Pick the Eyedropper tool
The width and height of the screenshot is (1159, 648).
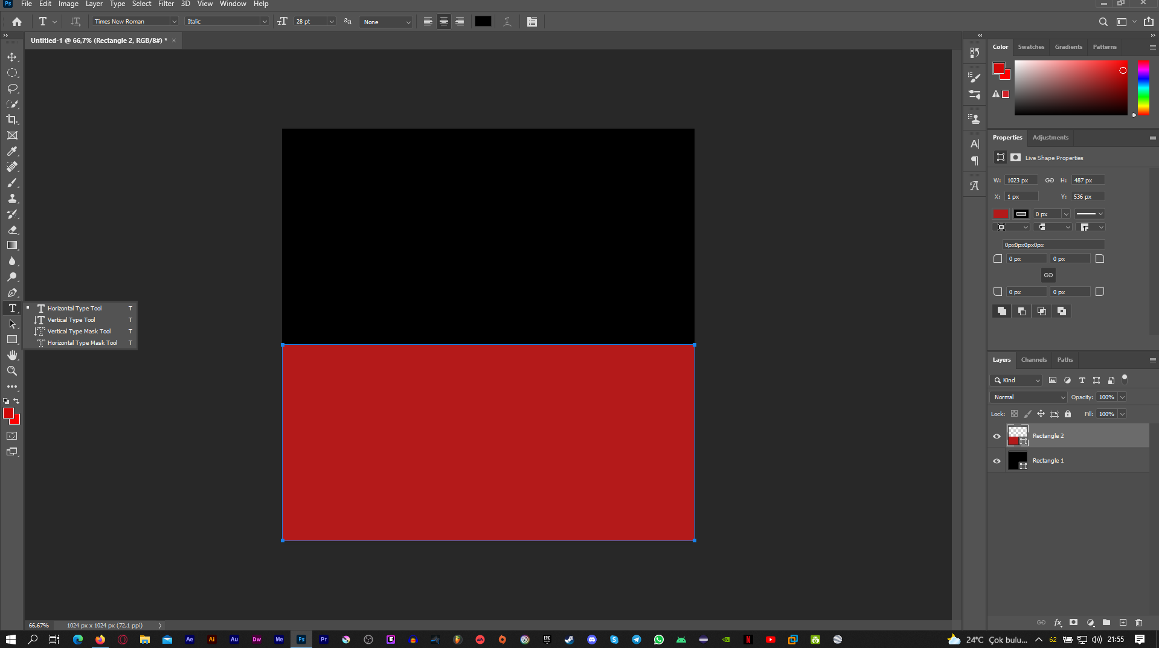12,151
